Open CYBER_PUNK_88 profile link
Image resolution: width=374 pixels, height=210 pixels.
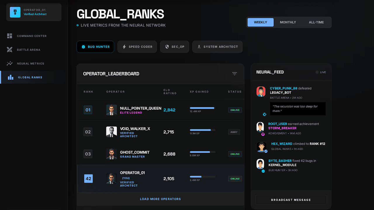point(283,88)
